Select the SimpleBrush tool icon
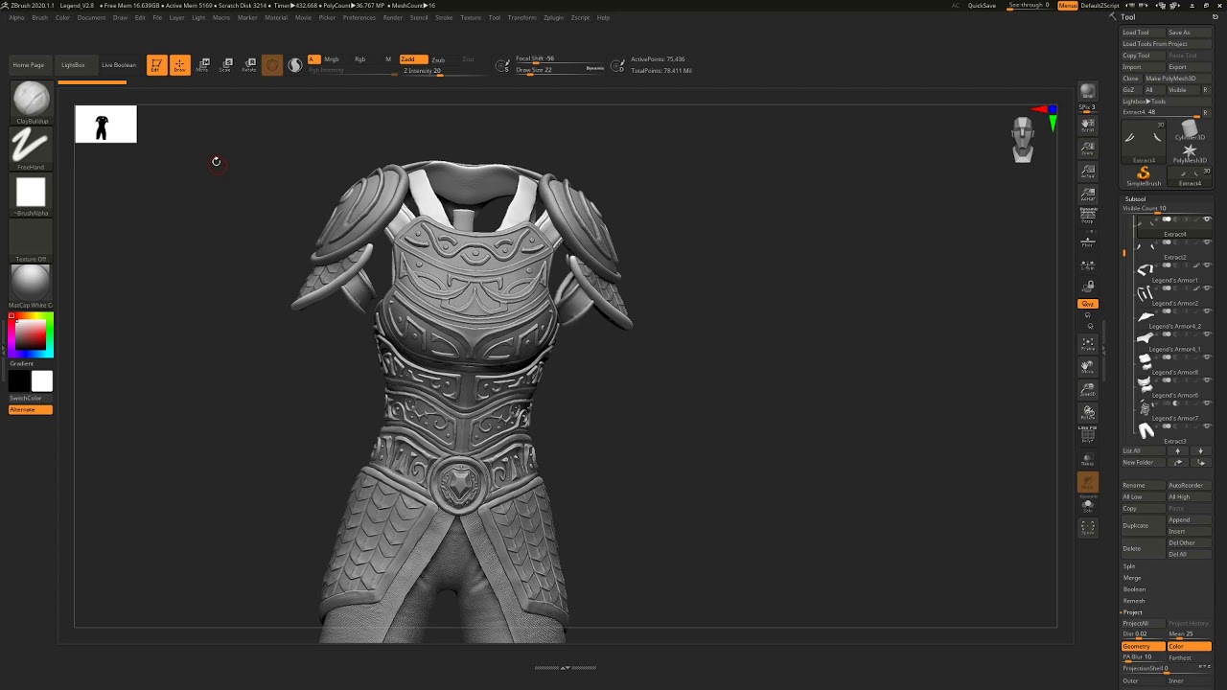1227x690 pixels. [x=1144, y=174]
